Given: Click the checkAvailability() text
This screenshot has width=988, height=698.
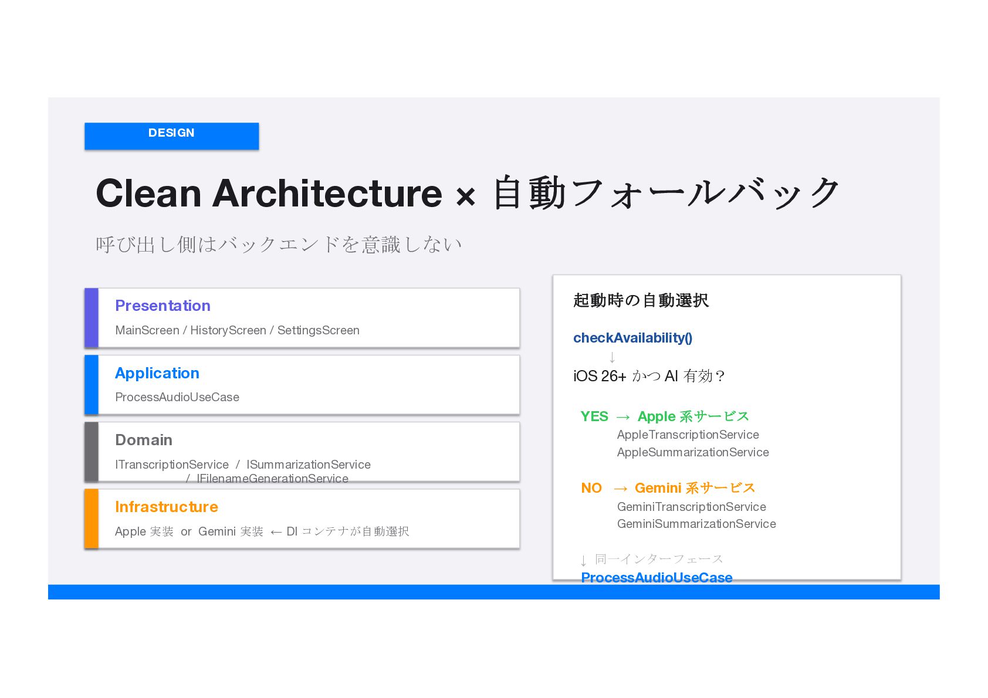Looking at the screenshot, I should pos(632,338).
